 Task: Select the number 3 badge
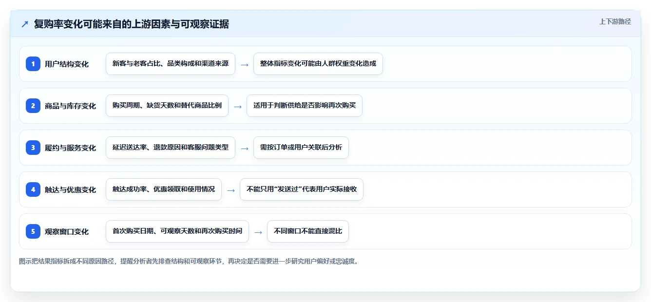point(33,148)
